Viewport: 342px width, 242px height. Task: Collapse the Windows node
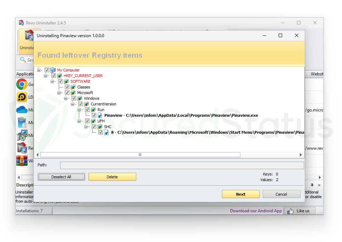65,98
